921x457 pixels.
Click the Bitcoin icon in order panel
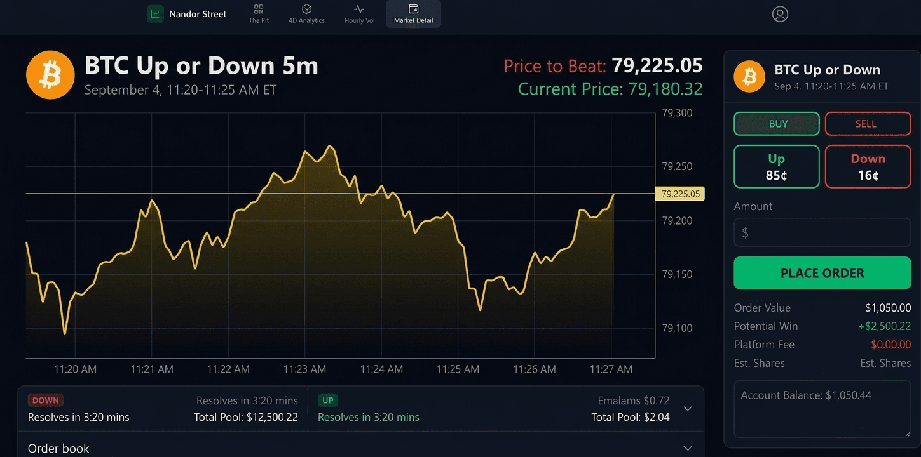point(749,76)
